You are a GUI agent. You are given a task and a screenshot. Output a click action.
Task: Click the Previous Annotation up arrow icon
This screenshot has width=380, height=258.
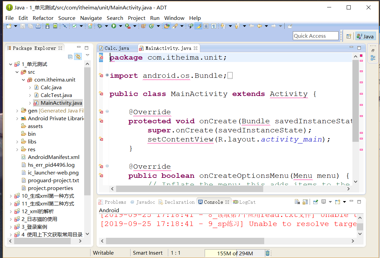(237, 26)
